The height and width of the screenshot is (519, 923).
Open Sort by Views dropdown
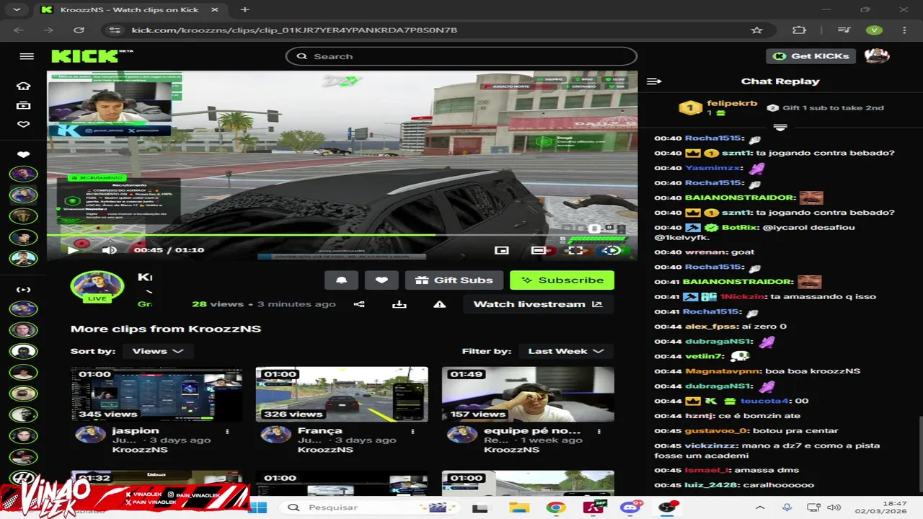(157, 351)
